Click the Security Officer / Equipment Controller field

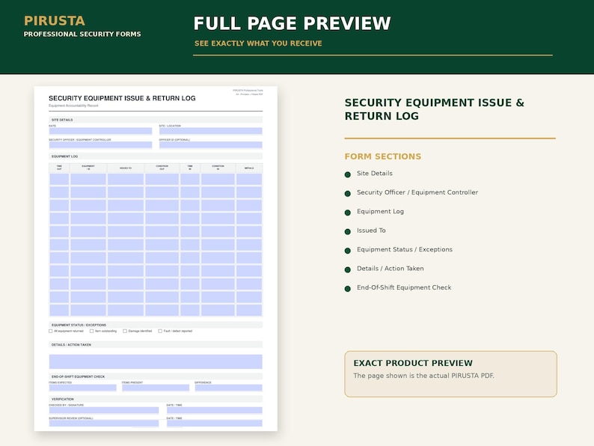coord(100,144)
